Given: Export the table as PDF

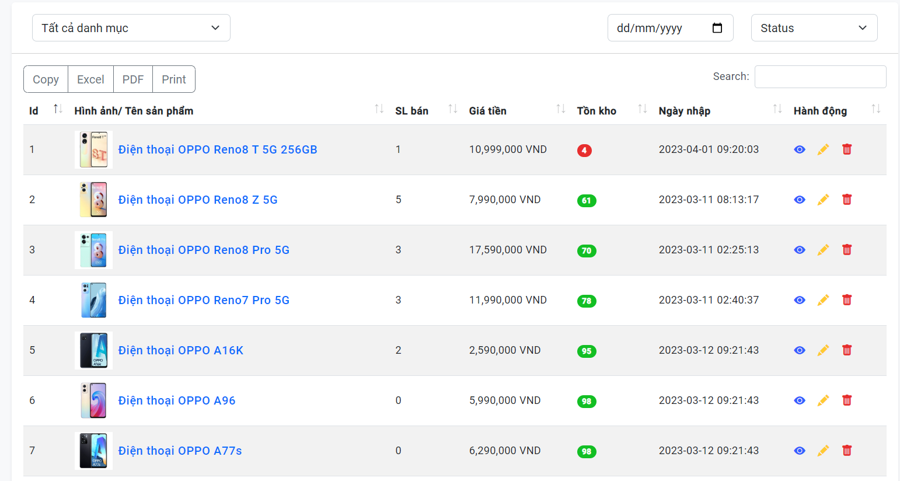Looking at the screenshot, I should pyautogui.click(x=133, y=79).
